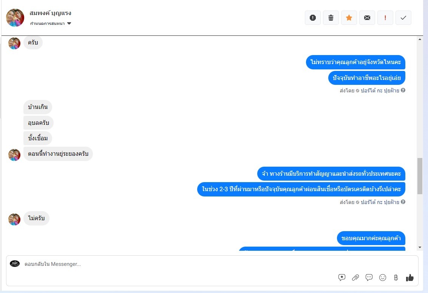This screenshot has width=428, height=293.
Task: Open the กำหนดการสนทนา dropdown
Action: coord(51,23)
